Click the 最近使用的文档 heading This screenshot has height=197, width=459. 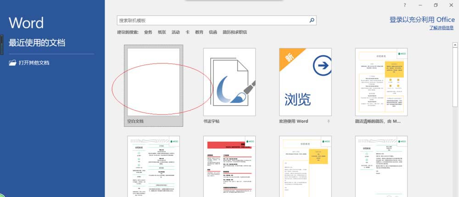click(37, 43)
